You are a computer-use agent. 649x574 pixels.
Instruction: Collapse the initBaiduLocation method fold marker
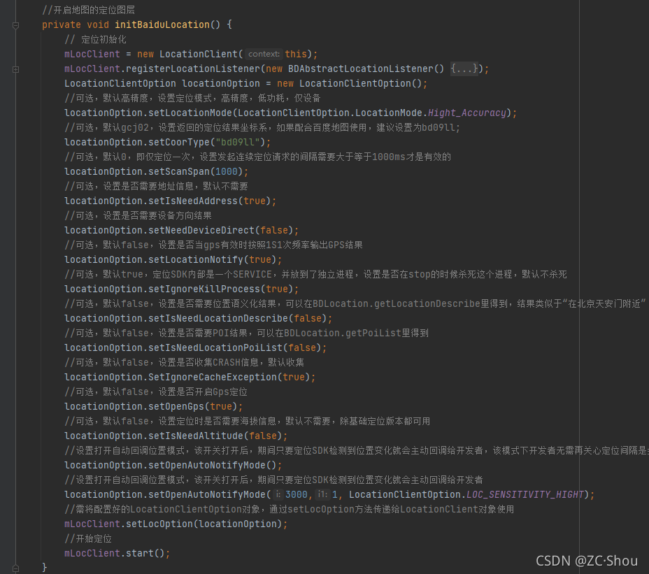15,25
